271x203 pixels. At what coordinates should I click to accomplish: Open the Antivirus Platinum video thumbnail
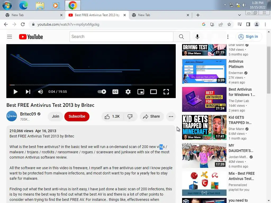click(204, 71)
